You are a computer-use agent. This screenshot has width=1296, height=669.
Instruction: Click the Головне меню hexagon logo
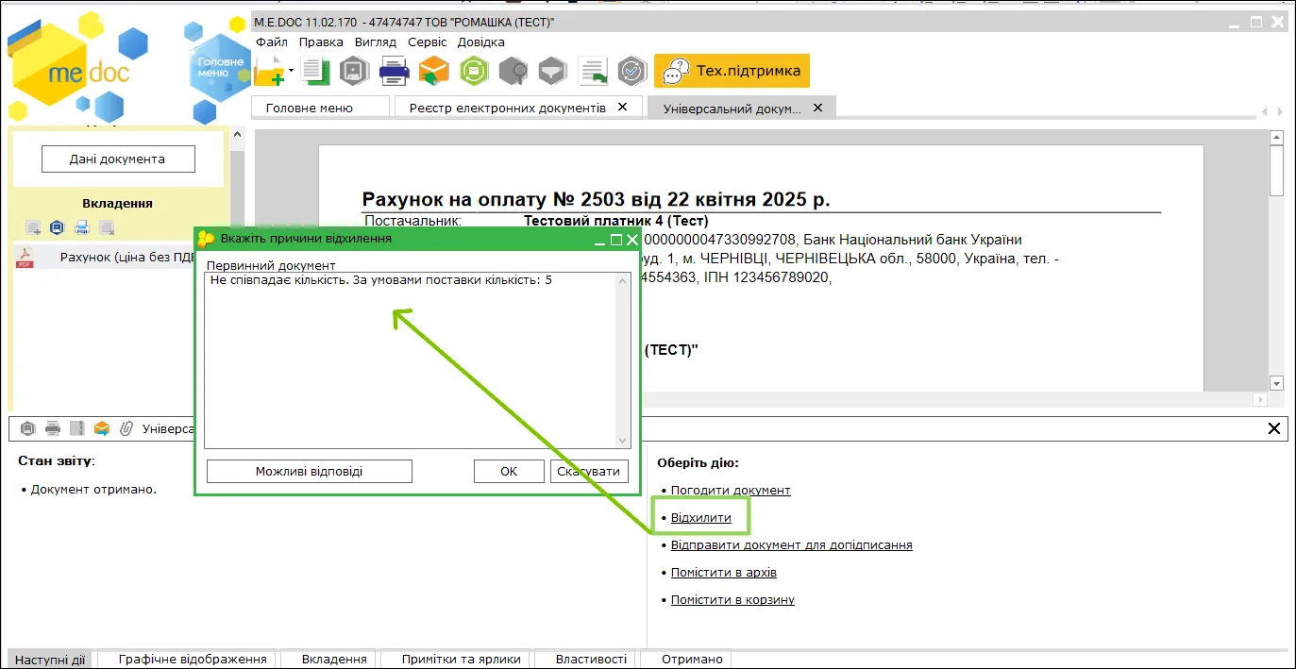219,66
